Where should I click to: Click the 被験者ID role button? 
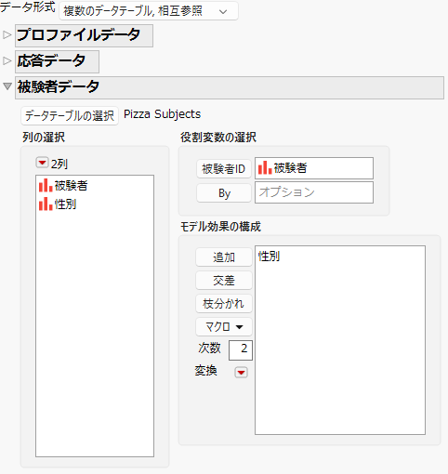coord(224,169)
